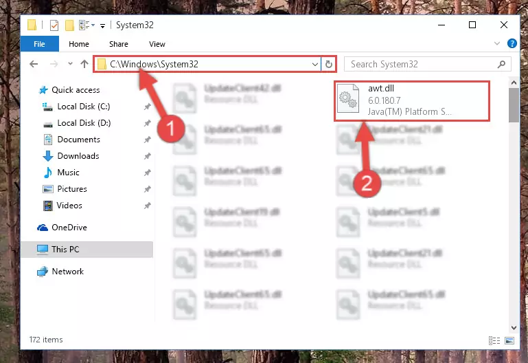528x363 pixels.
Task: Open Music in the sidebar
Action: click(68, 173)
